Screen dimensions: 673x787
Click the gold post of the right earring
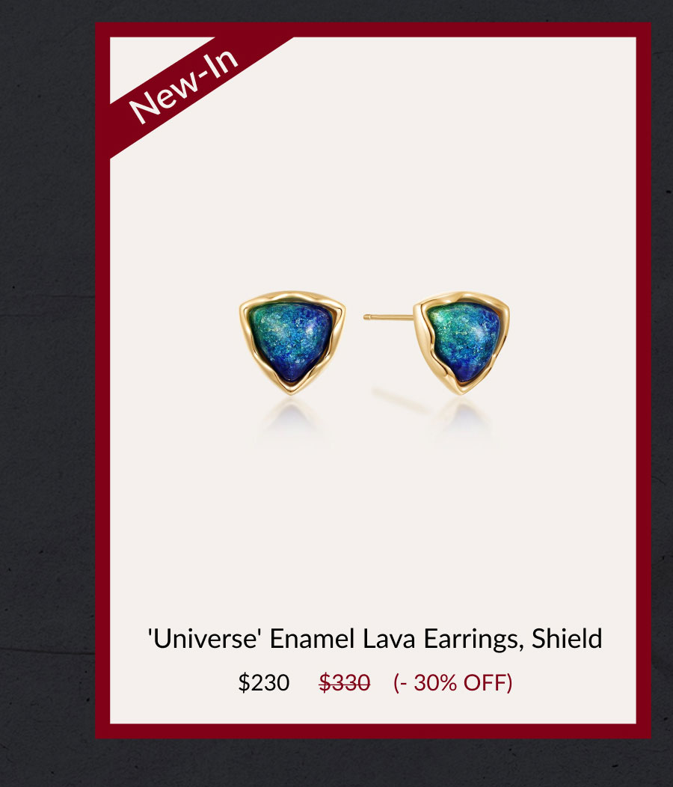click(x=388, y=317)
